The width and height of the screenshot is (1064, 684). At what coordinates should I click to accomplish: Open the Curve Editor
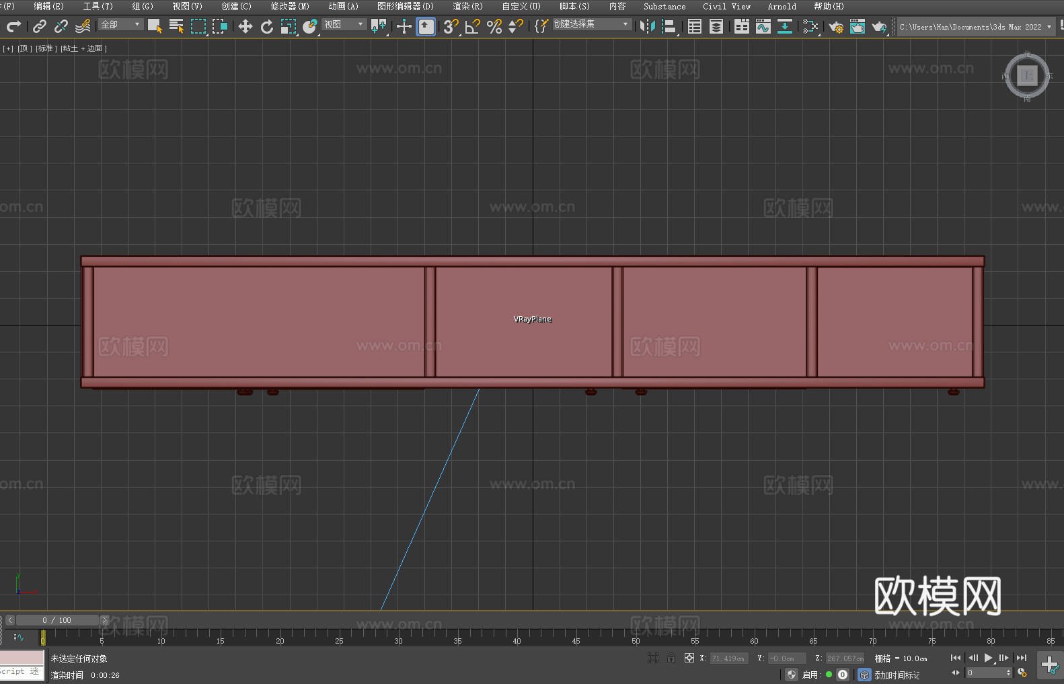[763, 26]
